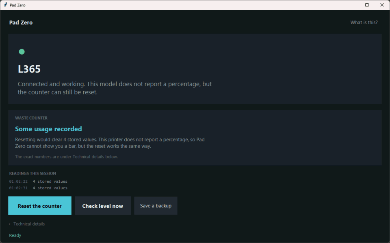Click Save a backup button
This screenshot has width=390, height=243.
click(x=156, y=206)
